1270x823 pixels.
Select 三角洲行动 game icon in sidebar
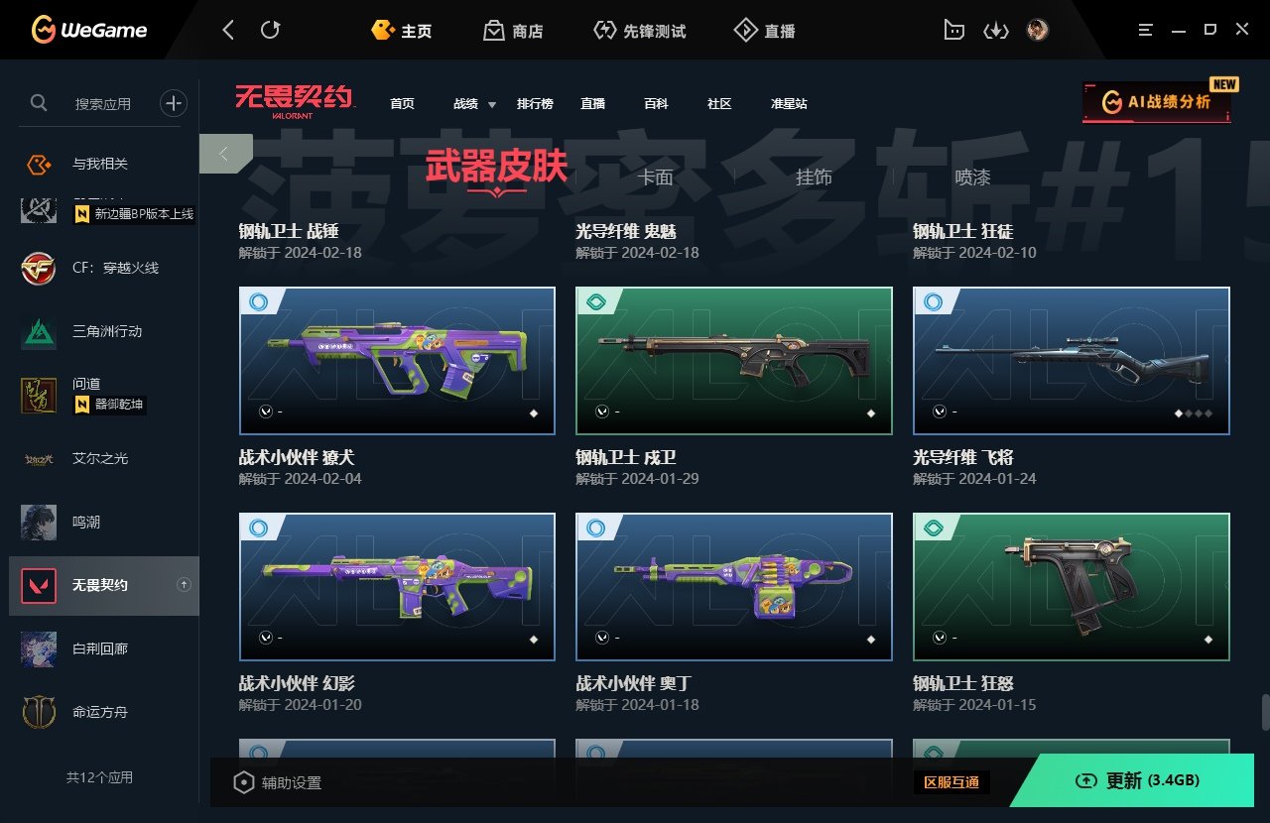point(39,331)
